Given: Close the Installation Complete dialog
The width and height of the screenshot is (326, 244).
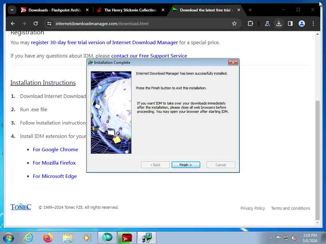Looking at the screenshot, I should 233,63.
